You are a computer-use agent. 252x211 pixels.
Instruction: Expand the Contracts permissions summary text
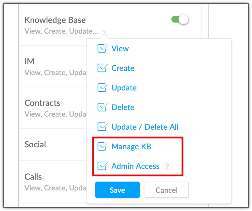click(x=55, y=114)
